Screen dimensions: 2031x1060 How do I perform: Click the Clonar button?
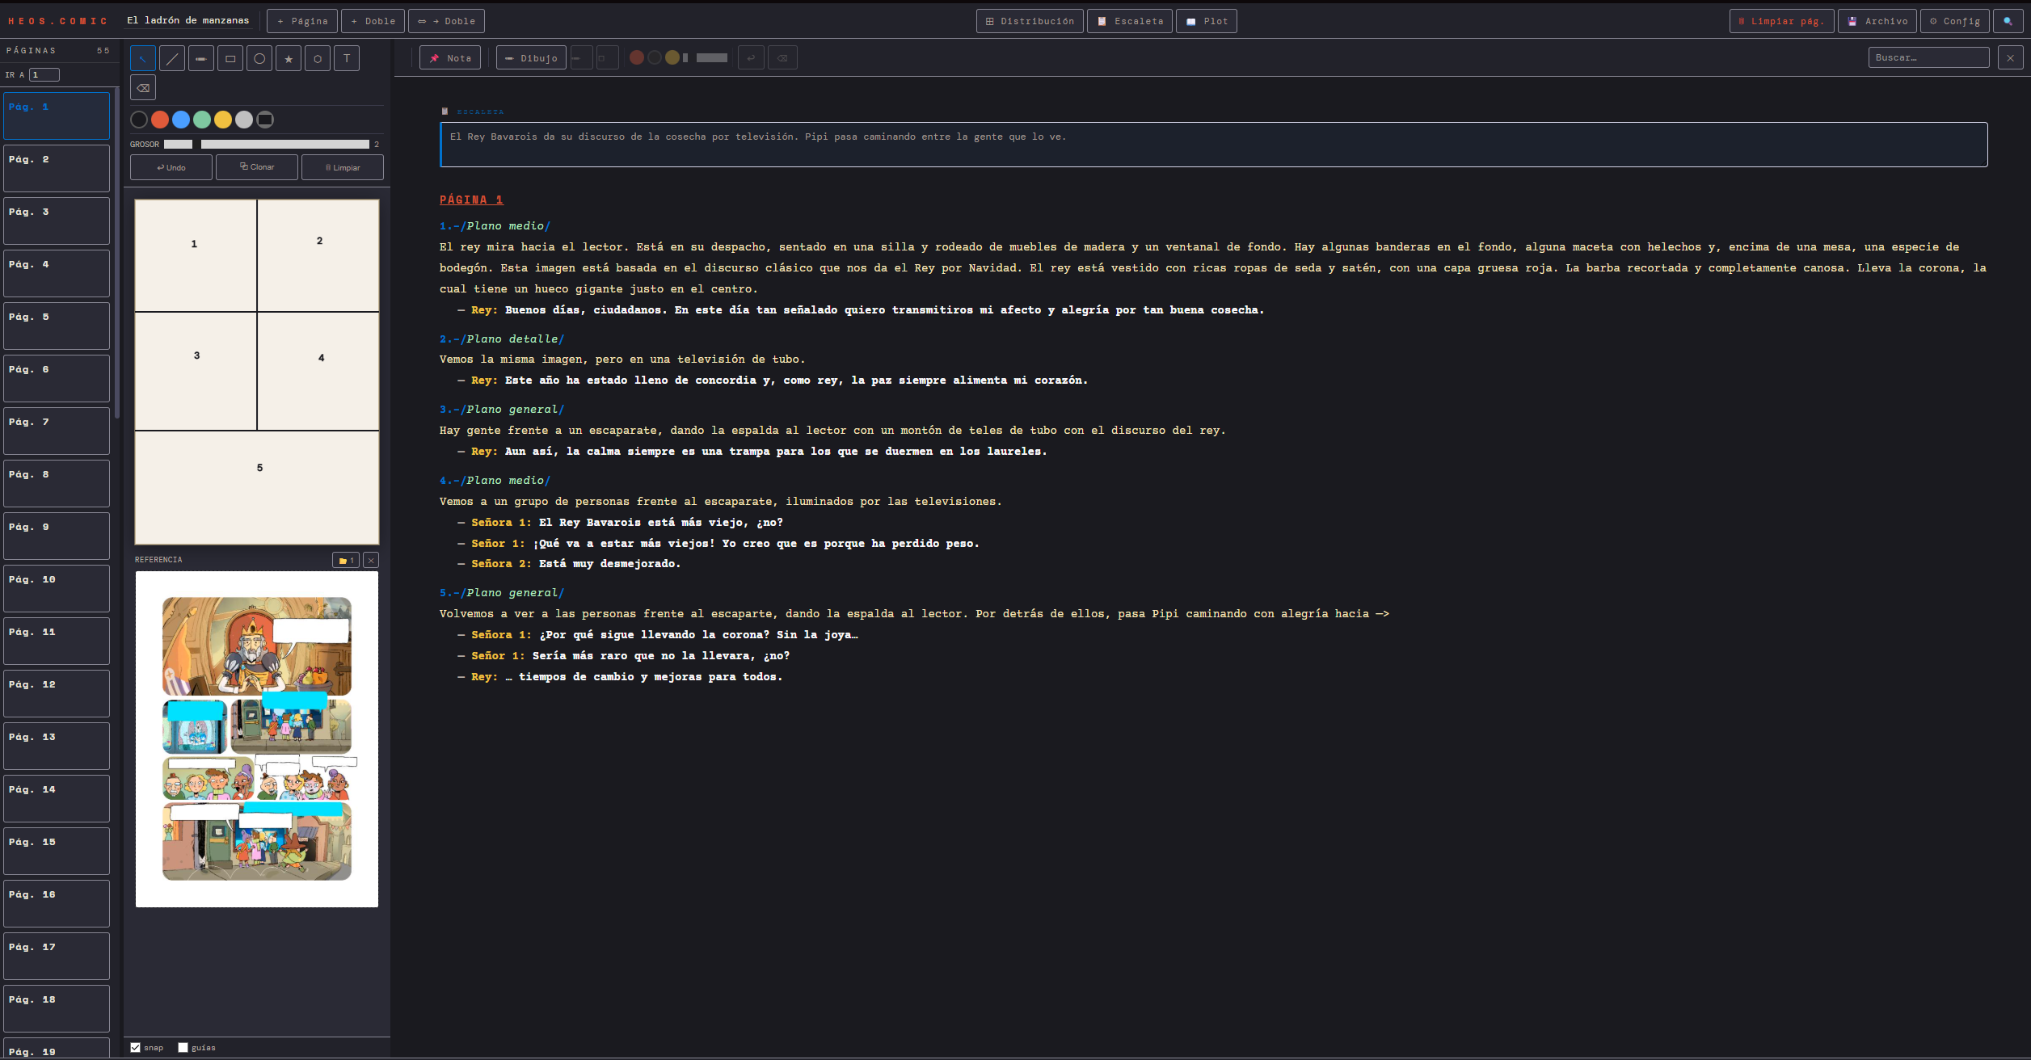coord(257,167)
